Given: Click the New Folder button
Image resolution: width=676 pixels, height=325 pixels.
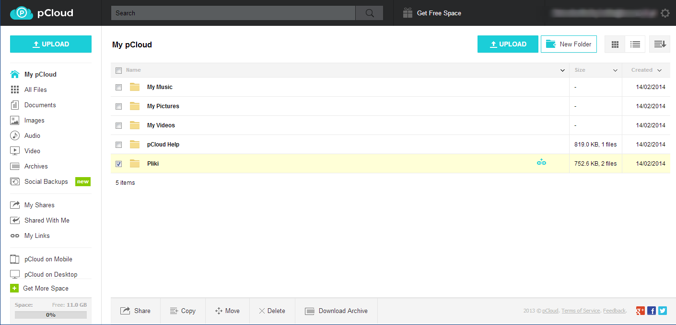Looking at the screenshot, I should [569, 44].
